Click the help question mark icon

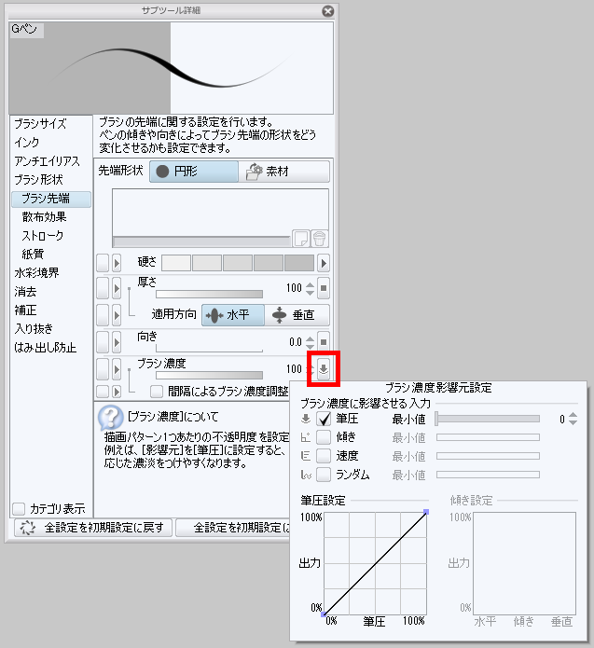[110, 418]
